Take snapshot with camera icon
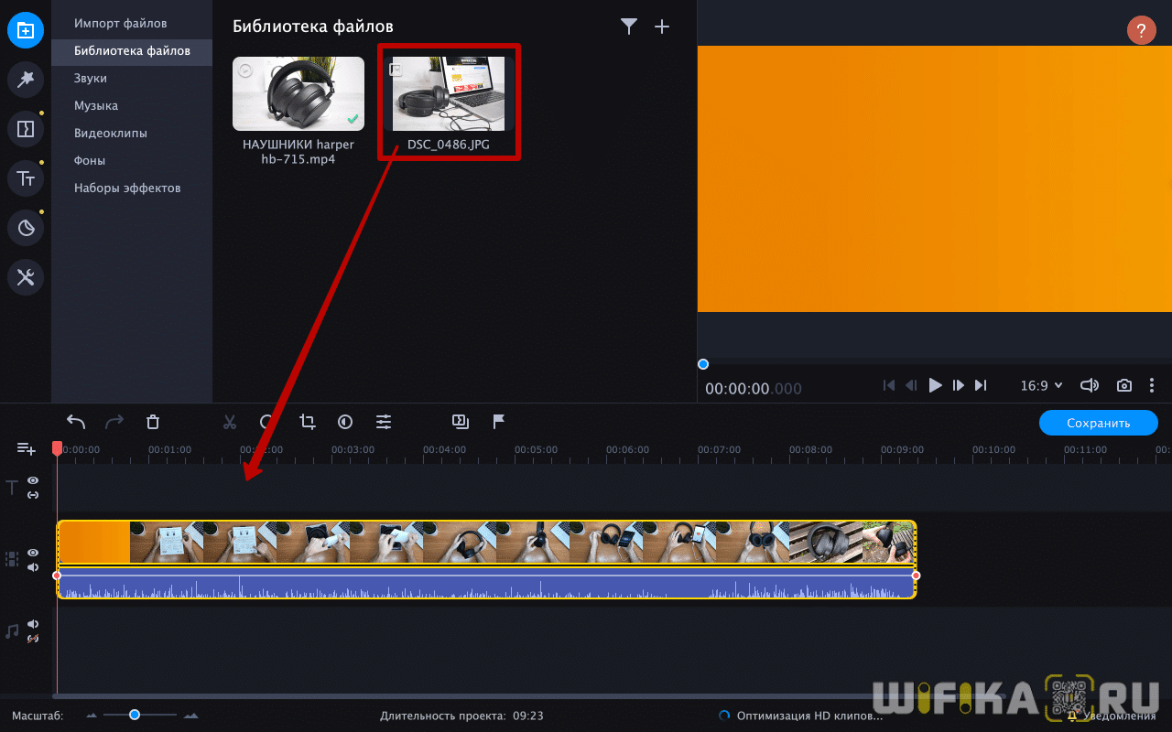Viewport: 1172px width, 732px height. tap(1124, 385)
